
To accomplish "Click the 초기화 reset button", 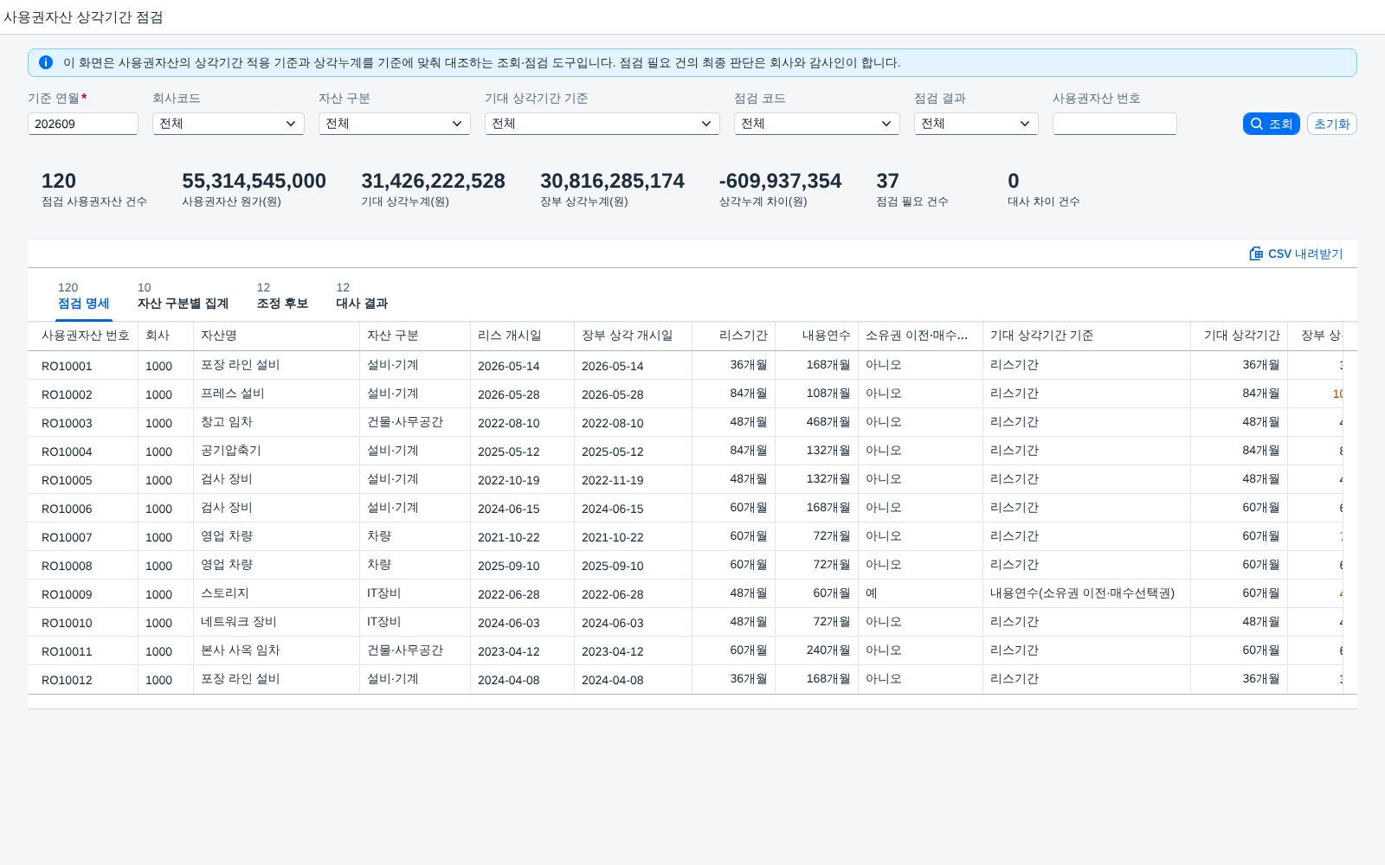I will (1331, 124).
